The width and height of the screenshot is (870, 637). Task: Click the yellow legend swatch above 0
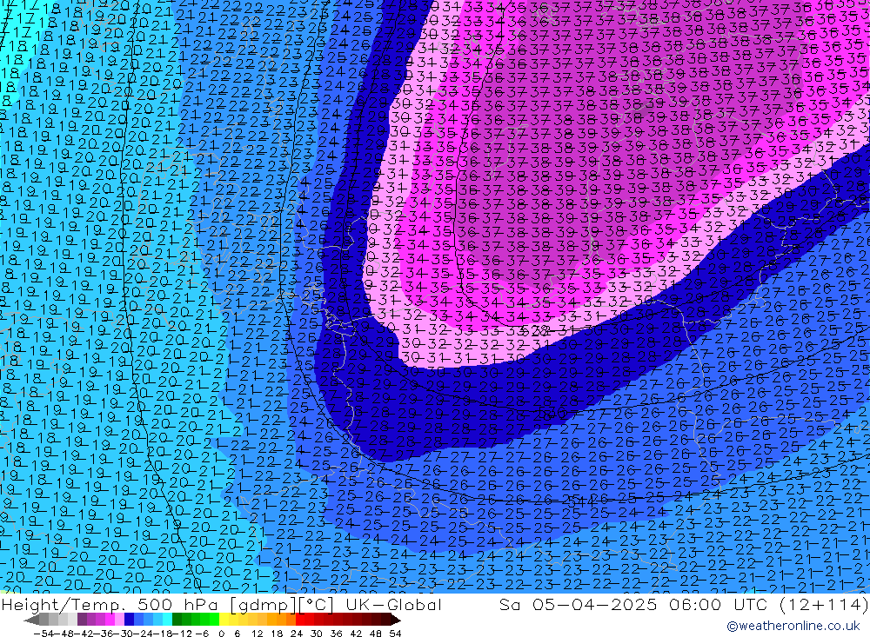224,620
